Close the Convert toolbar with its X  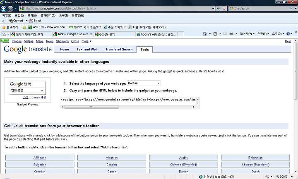pyautogui.click(x=3, y=21)
